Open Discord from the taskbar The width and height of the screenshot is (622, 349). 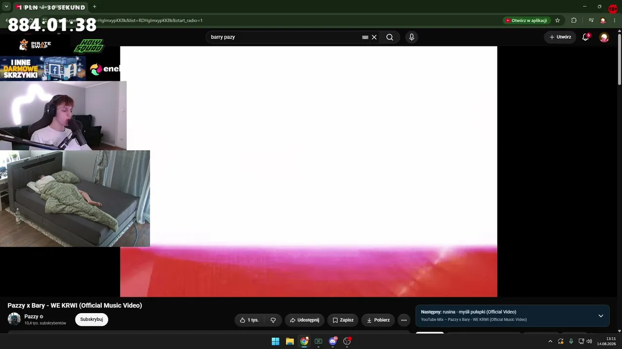pyautogui.click(x=333, y=341)
